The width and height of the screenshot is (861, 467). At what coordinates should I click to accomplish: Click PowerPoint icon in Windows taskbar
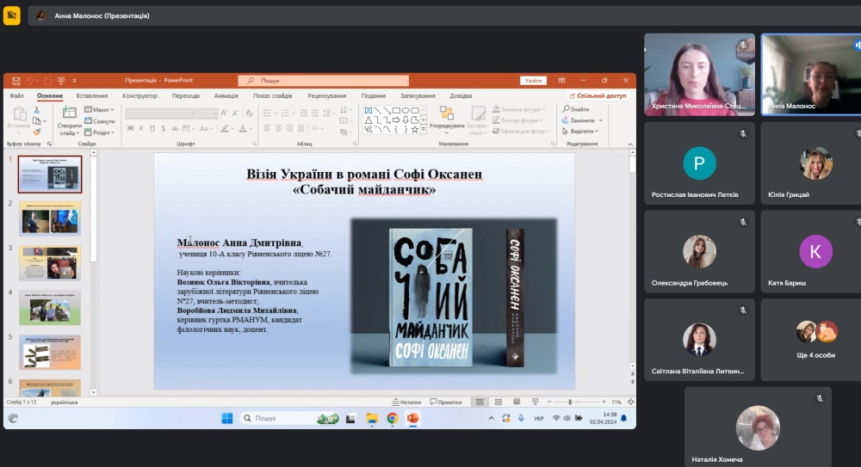pyautogui.click(x=412, y=418)
